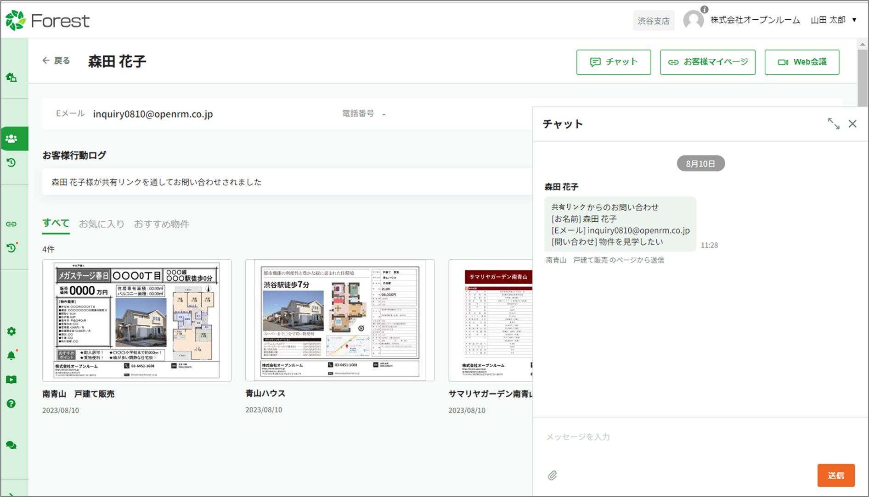Screen dimensions: 869x497
Task: Select the customers icon in sidebar
Action: click(12, 139)
